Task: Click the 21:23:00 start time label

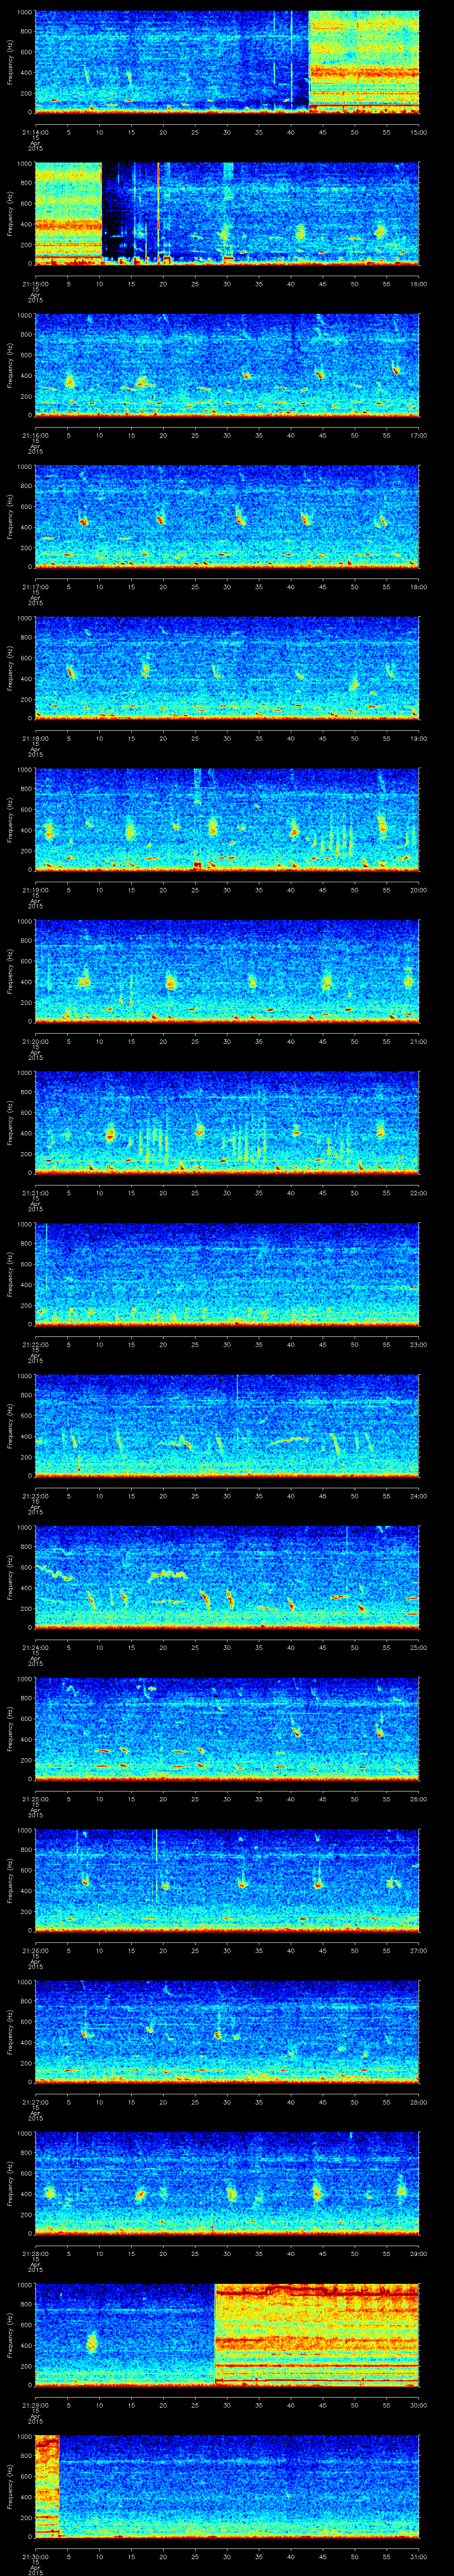Action: click(x=35, y=1495)
